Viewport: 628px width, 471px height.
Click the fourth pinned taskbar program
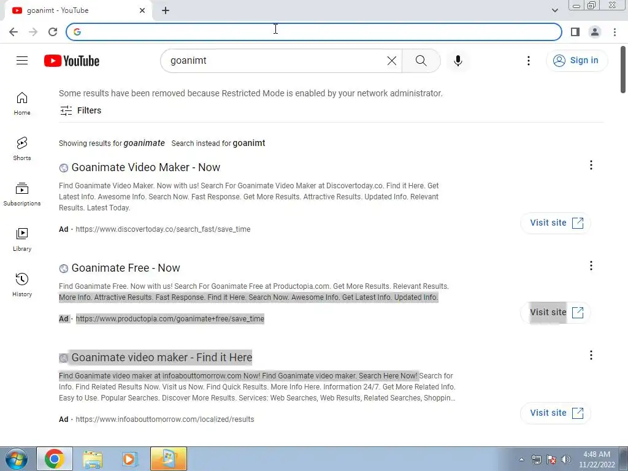(169, 459)
